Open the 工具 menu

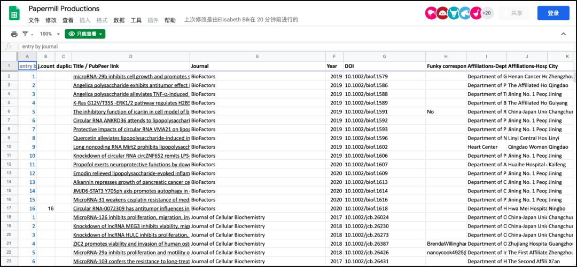tap(136, 20)
